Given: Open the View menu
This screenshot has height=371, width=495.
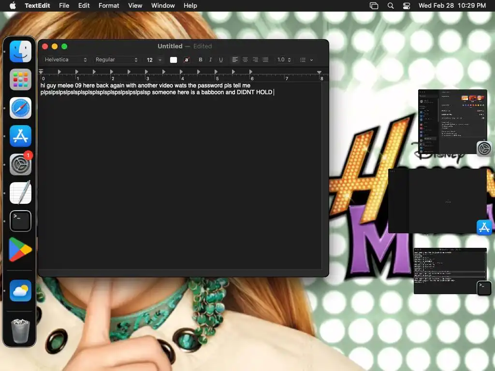Looking at the screenshot, I should click(x=135, y=5).
